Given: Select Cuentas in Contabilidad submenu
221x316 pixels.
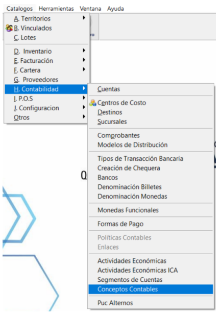Looking at the screenshot, I should [151, 89].
